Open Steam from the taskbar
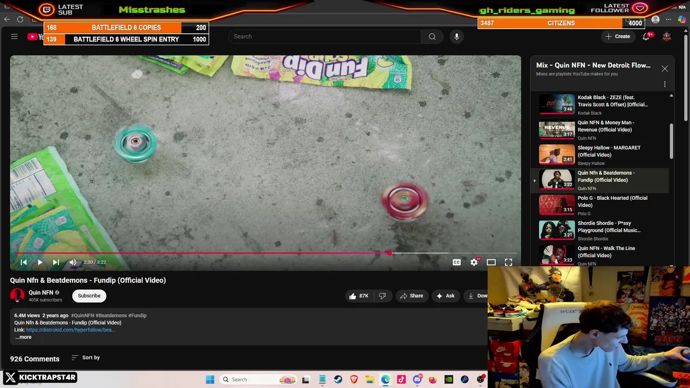 point(338,379)
